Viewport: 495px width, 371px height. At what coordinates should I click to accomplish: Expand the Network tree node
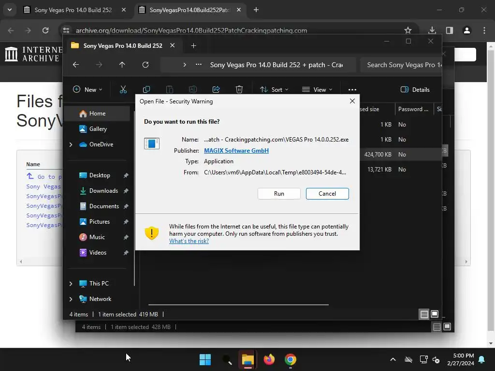coord(71,299)
